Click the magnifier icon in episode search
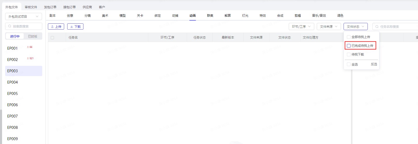 tap(10, 26)
